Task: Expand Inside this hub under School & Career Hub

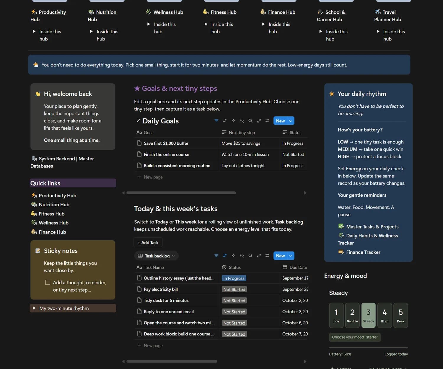Action: click(321, 31)
